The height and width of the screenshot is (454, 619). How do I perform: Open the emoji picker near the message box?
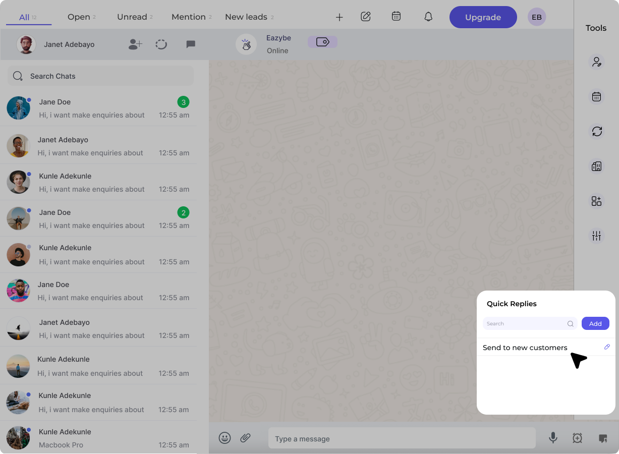pyautogui.click(x=225, y=438)
